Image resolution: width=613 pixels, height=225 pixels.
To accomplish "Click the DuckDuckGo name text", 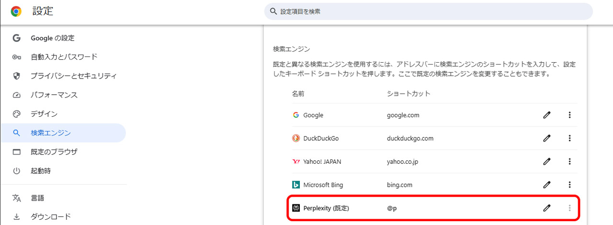I will (x=321, y=138).
